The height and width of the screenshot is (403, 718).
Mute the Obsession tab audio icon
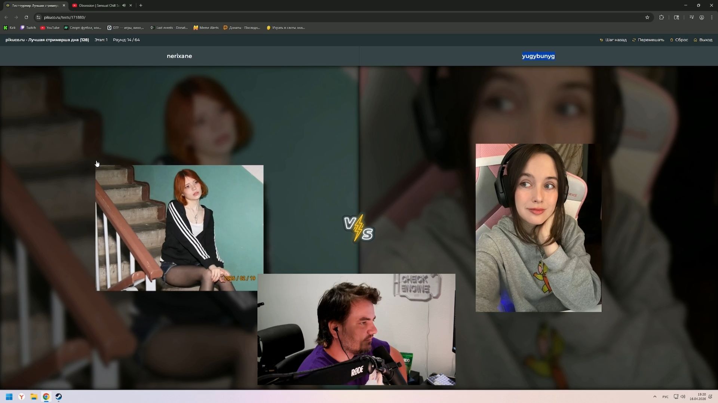point(124,6)
